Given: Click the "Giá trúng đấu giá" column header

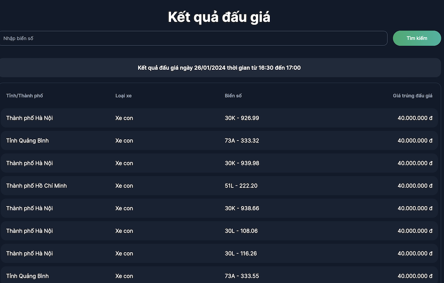Looking at the screenshot, I should (x=412, y=96).
